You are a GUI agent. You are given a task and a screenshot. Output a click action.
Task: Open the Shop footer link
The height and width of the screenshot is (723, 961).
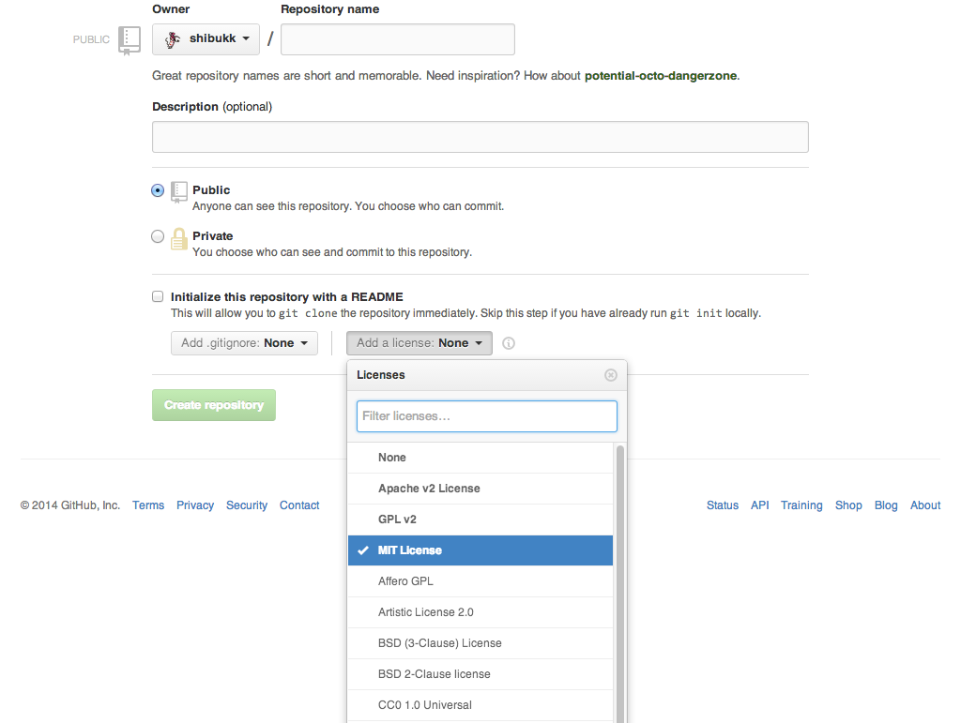[848, 505]
